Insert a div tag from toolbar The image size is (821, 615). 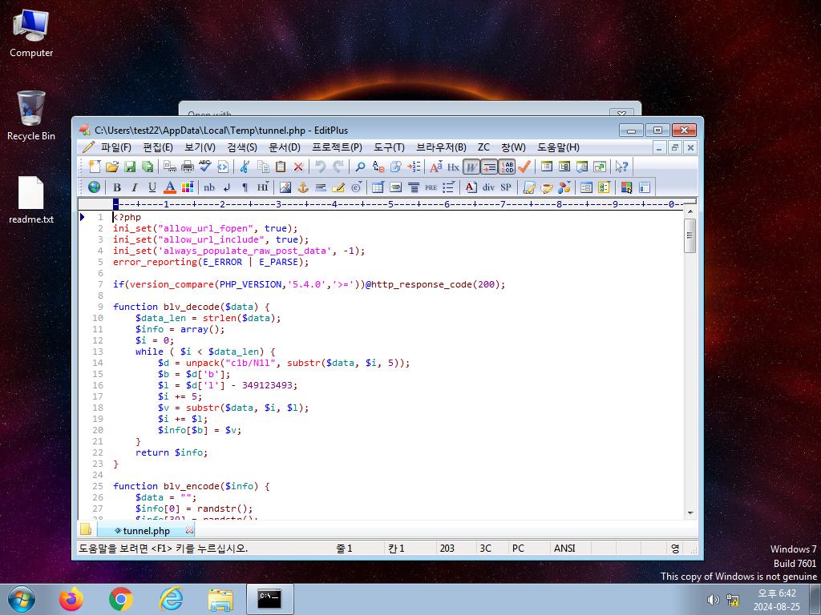(488, 187)
